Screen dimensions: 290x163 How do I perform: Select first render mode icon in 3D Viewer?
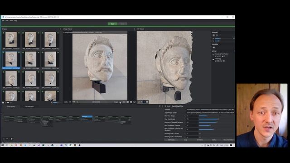coord(139,102)
